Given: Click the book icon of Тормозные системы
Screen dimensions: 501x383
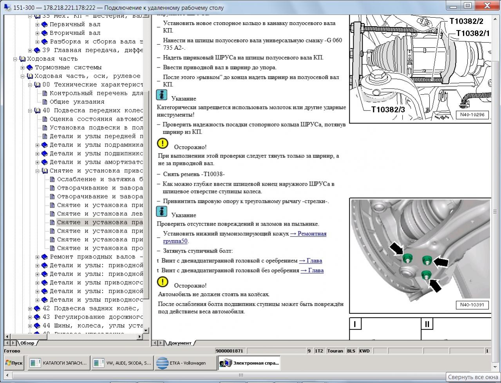Looking at the screenshot, I should 29,67.
